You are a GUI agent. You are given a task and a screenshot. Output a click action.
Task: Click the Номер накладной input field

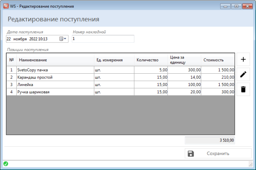click(103, 39)
